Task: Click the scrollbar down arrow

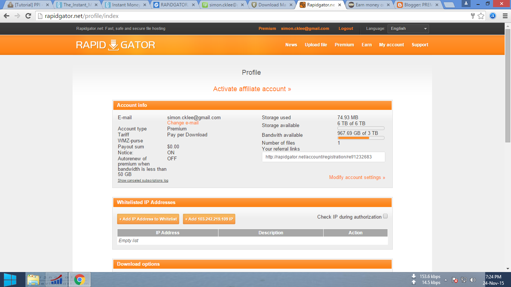Action: tap(508, 269)
